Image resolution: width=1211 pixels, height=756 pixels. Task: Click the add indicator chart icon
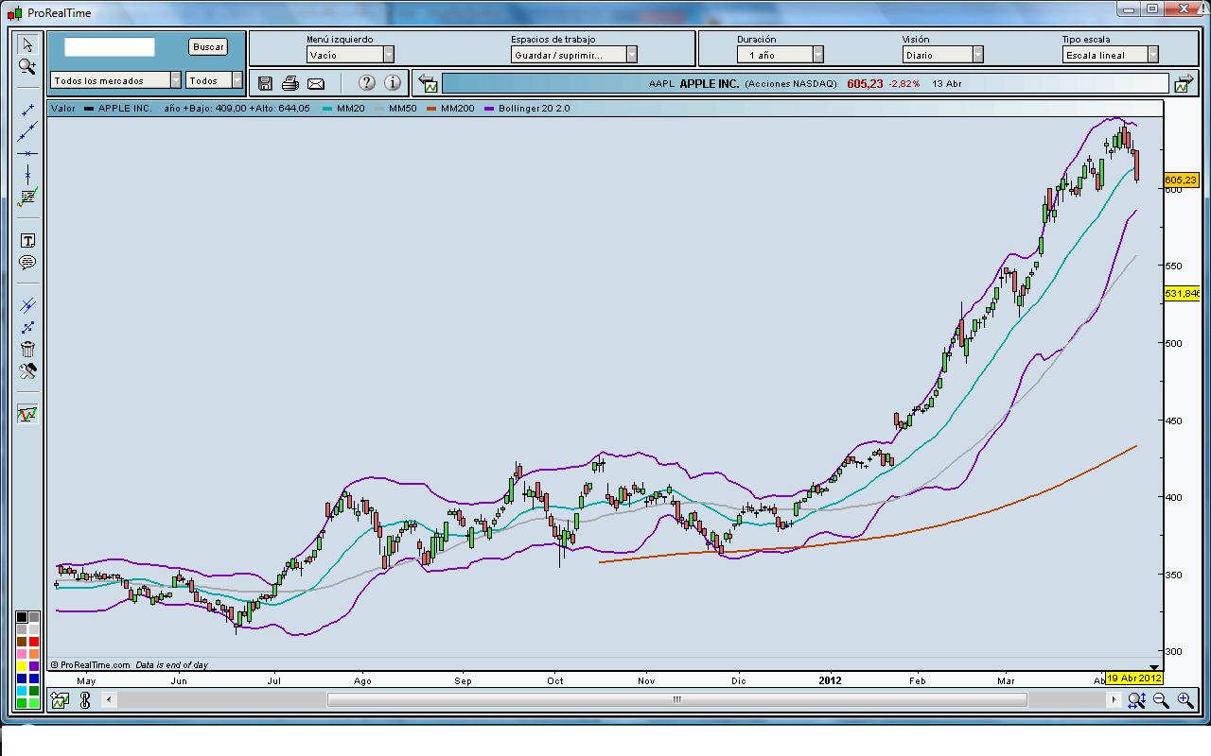pyautogui.click(x=61, y=700)
